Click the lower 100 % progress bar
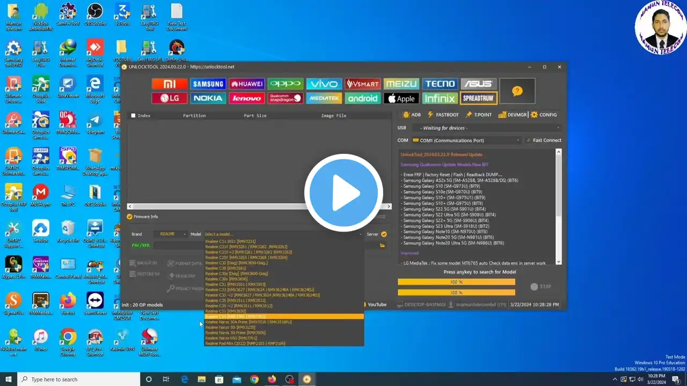 pyautogui.click(x=456, y=293)
